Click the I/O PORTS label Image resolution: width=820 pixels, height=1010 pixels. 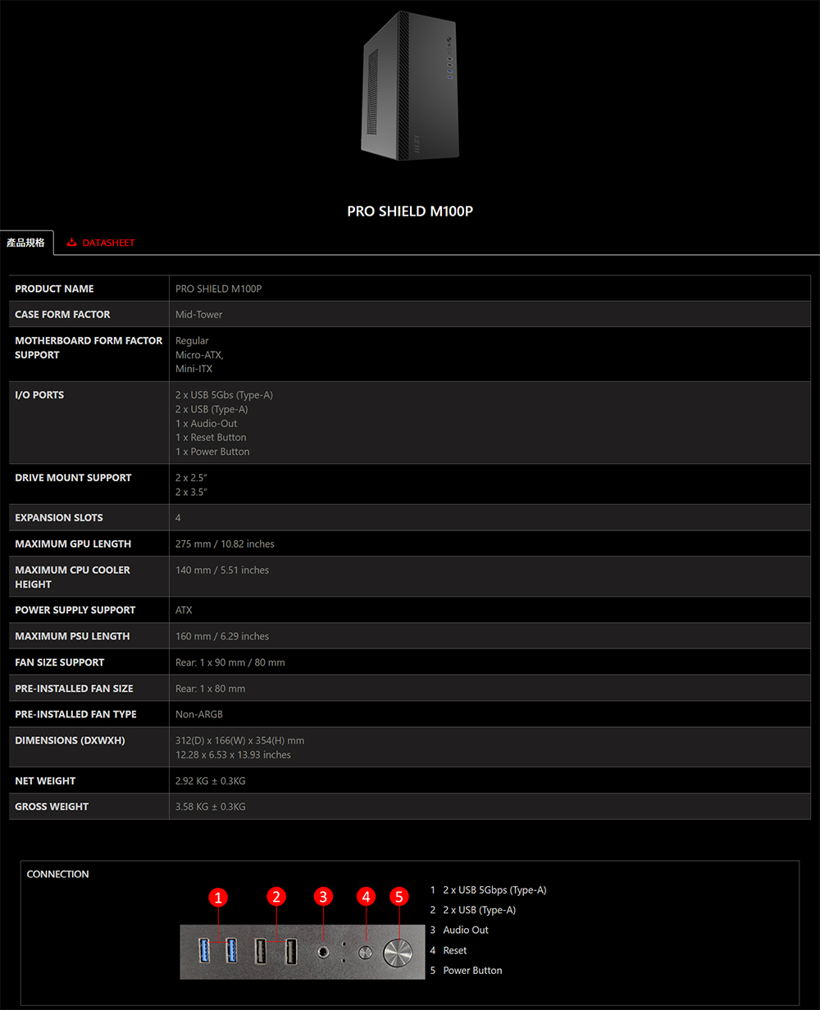[x=39, y=395]
